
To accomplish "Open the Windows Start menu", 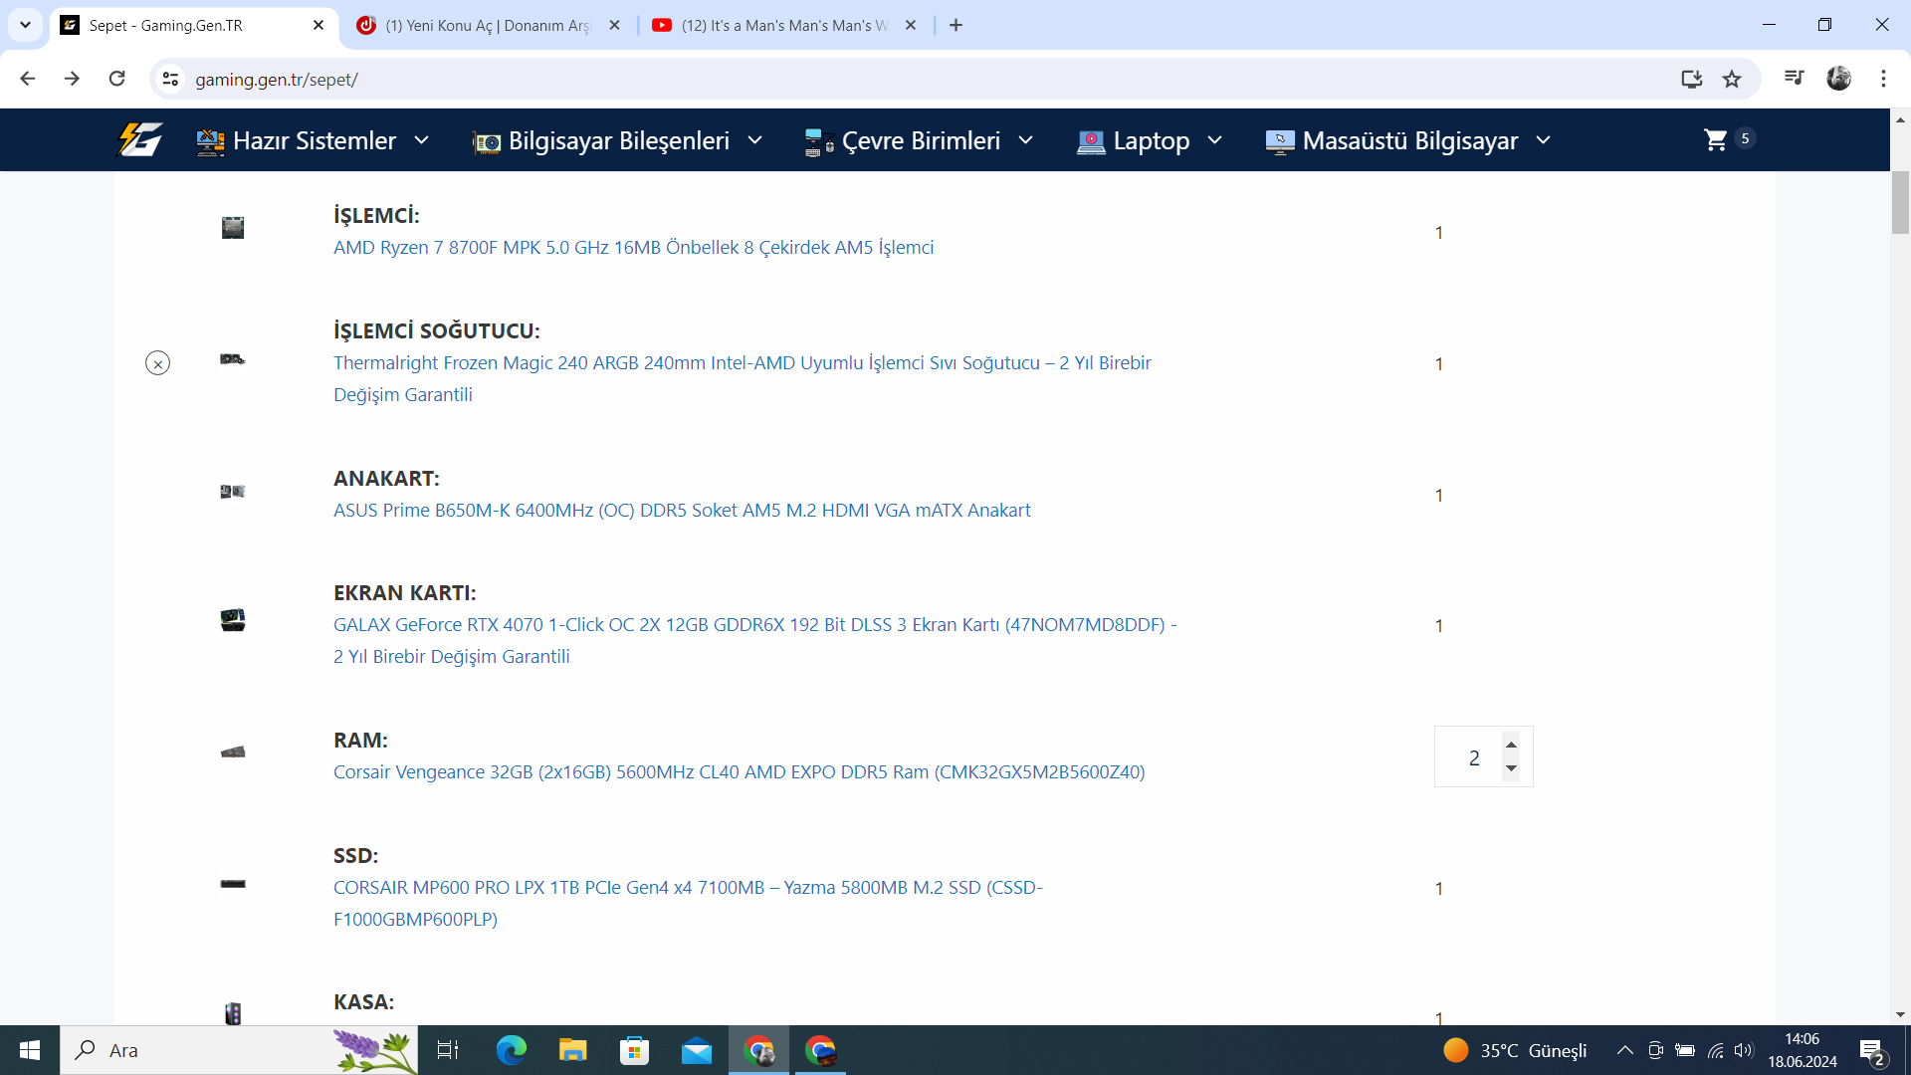I will pos(30,1050).
